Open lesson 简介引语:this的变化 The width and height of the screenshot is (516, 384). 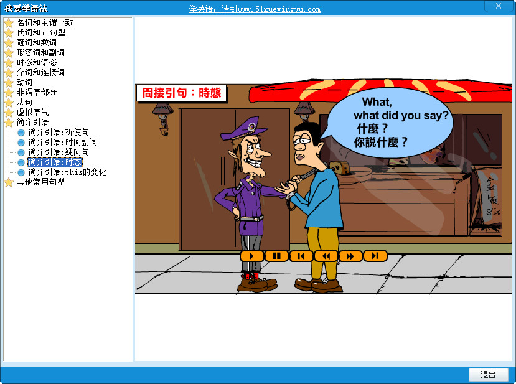coord(67,172)
